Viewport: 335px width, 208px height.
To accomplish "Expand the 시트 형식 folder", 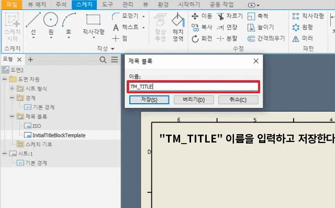I will click(x=12, y=89).
